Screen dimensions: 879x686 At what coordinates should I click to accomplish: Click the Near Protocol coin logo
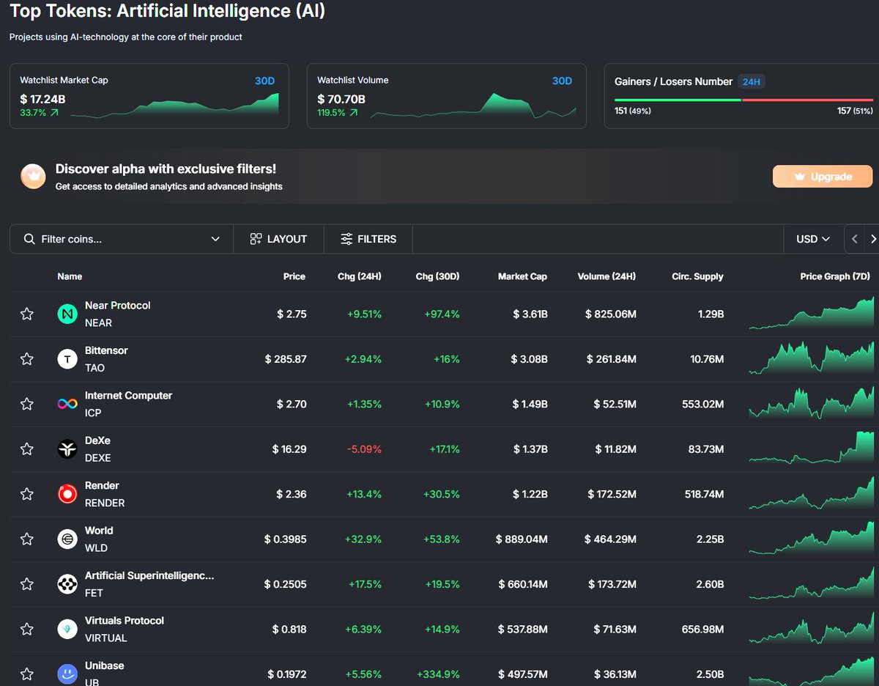tap(67, 314)
